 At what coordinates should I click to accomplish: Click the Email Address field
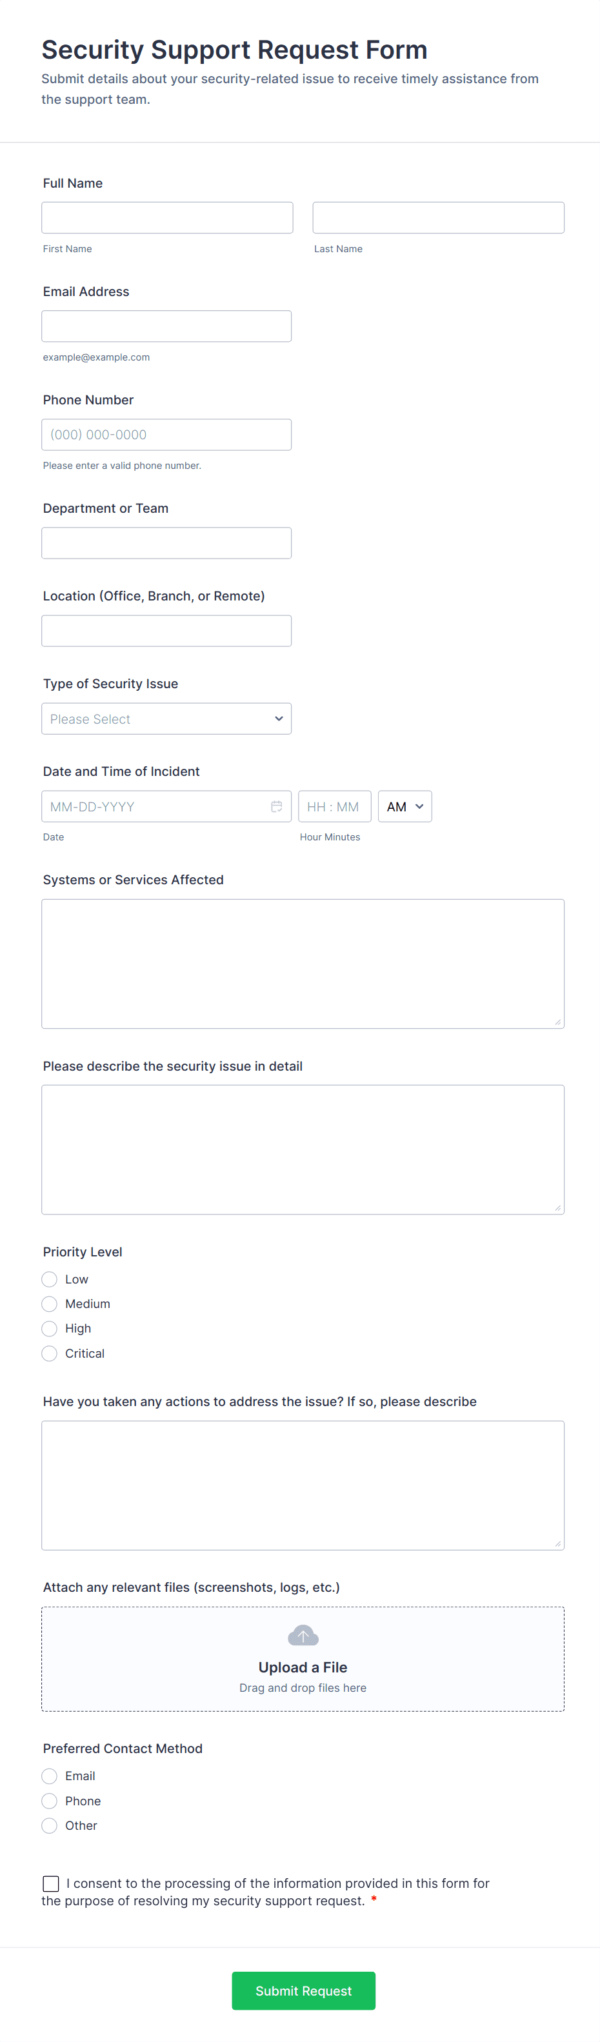tap(166, 326)
